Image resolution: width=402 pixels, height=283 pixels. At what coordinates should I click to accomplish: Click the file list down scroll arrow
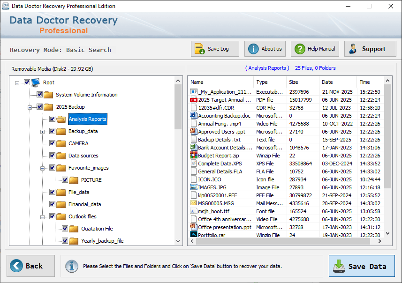tap(387, 233)
